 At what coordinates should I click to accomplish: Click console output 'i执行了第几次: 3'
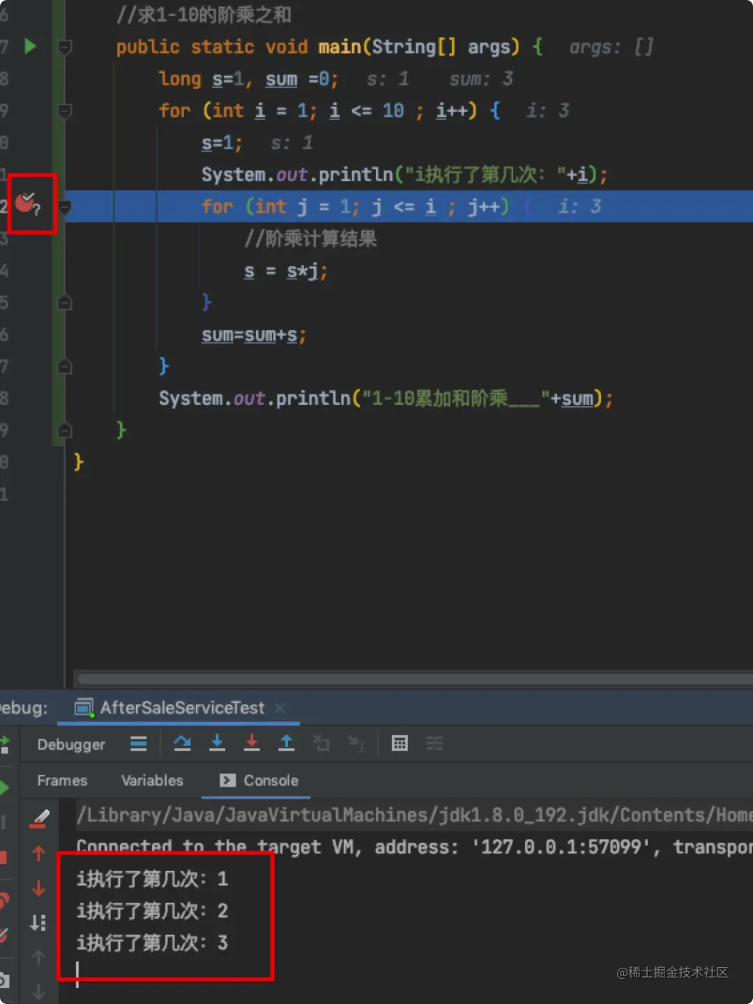click(152, 943)
